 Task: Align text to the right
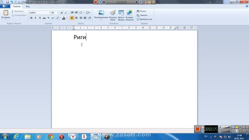point(81,18)
